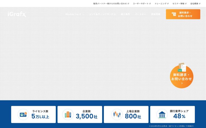
Task: Select the 企業数 label
Action: pyautogui.click(x=87, y=111)
